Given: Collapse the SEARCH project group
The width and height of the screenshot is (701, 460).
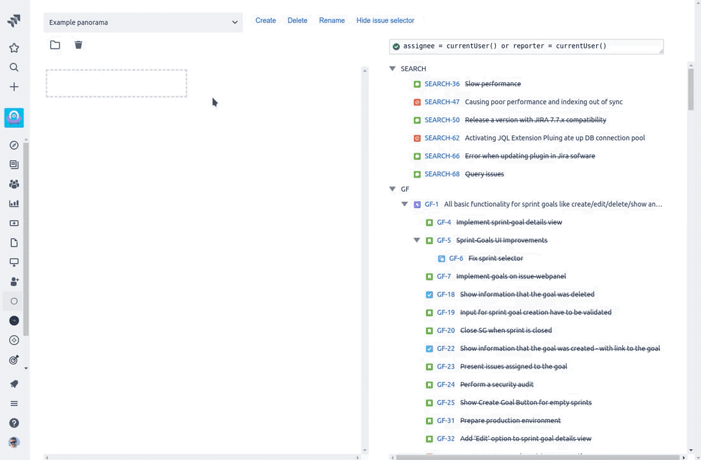Looking at the screenshot, I should 392,69.
